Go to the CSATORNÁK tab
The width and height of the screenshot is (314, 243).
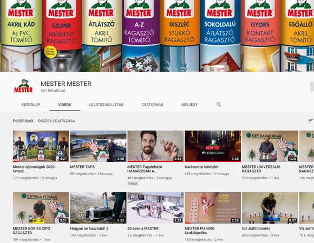coord(152,105)
